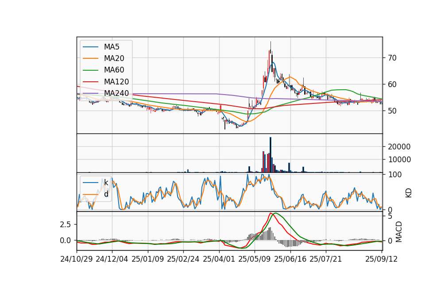Screen dimensions: 425x305
Task: Click the MACD left axis value 2.5
Action: (66, 225)
